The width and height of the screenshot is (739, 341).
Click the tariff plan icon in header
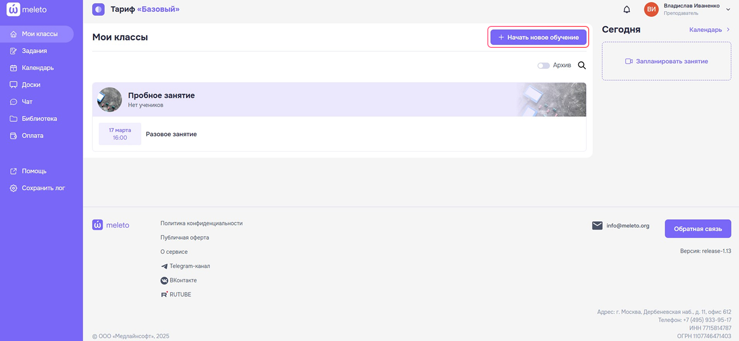[x=98, y=9]
